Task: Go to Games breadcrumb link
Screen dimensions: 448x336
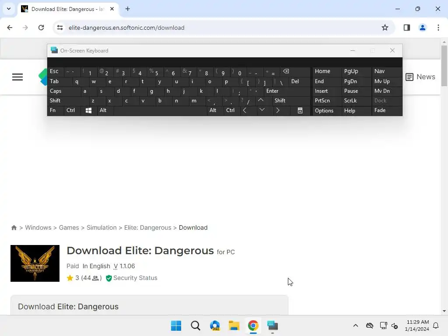Action: pos(69,227)
